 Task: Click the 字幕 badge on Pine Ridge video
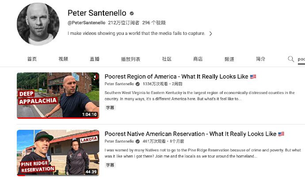110,165
